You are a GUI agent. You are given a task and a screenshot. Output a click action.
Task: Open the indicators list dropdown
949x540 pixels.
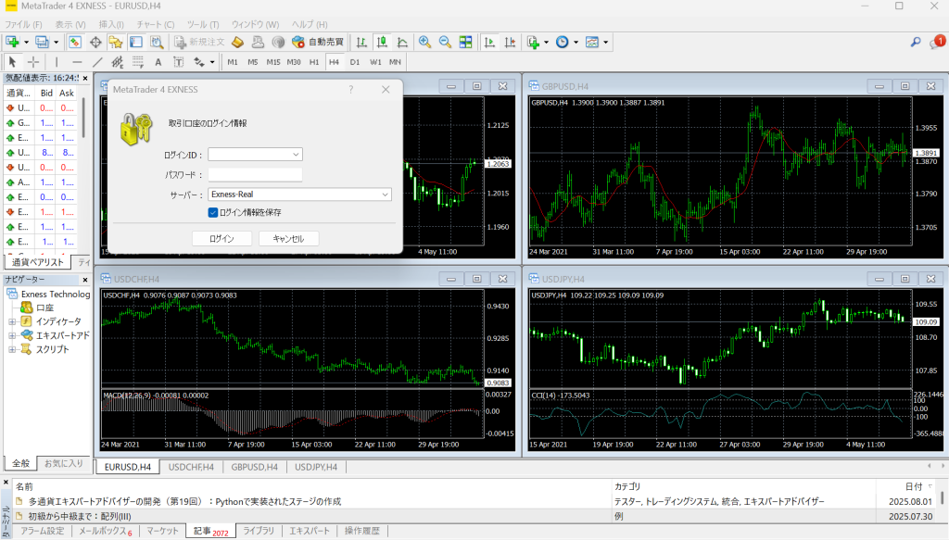[x=546, y=43]
